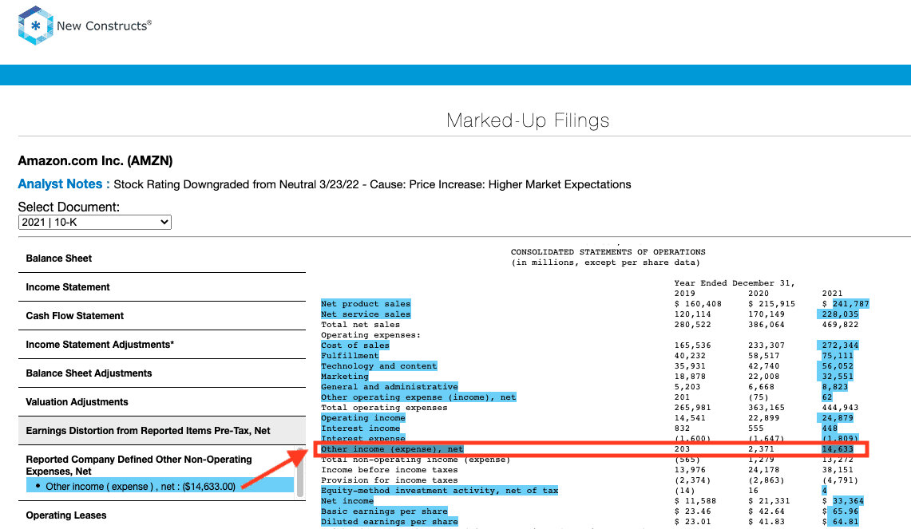
Task: Expand Balance Sheet Adjustments section
Action: click(x=162, y=373)
